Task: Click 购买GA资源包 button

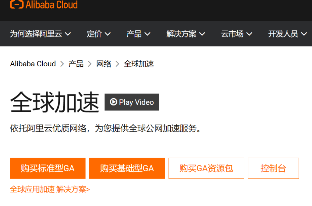Action: click(206, 168)
